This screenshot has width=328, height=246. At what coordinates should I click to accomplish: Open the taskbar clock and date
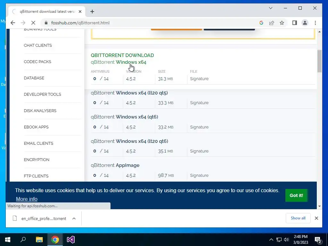[300, 240]
